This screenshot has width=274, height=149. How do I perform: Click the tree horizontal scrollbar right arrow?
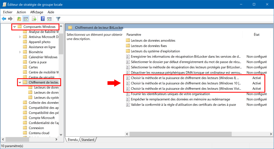[x=56, y=139]
